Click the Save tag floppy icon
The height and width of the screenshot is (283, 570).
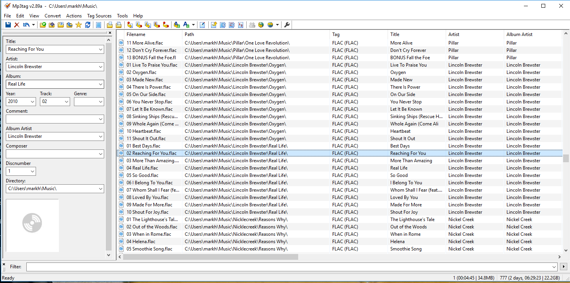pyautogui.click(x=8, y=25)
